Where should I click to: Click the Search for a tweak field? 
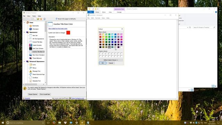point(29,19)
